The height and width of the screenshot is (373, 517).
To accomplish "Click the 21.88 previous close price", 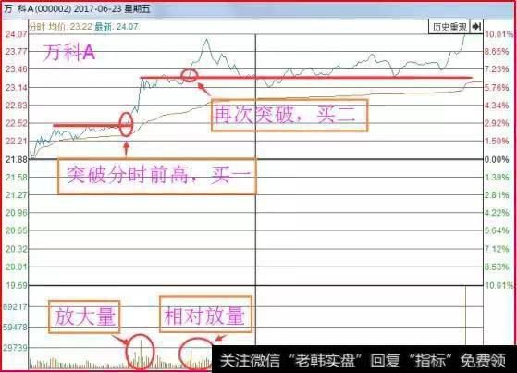I will click(16, 159).
